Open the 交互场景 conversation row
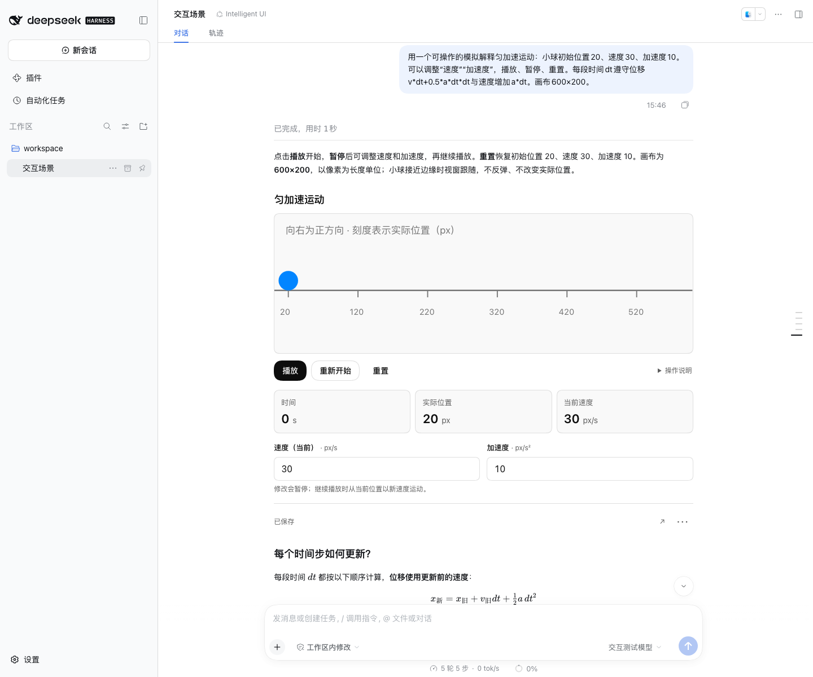The width and height of the screenshot is (813, 677). click(79, 168)
